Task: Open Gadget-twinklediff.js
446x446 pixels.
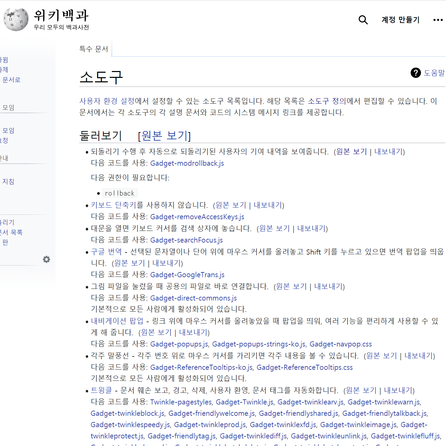Action: 254,436
